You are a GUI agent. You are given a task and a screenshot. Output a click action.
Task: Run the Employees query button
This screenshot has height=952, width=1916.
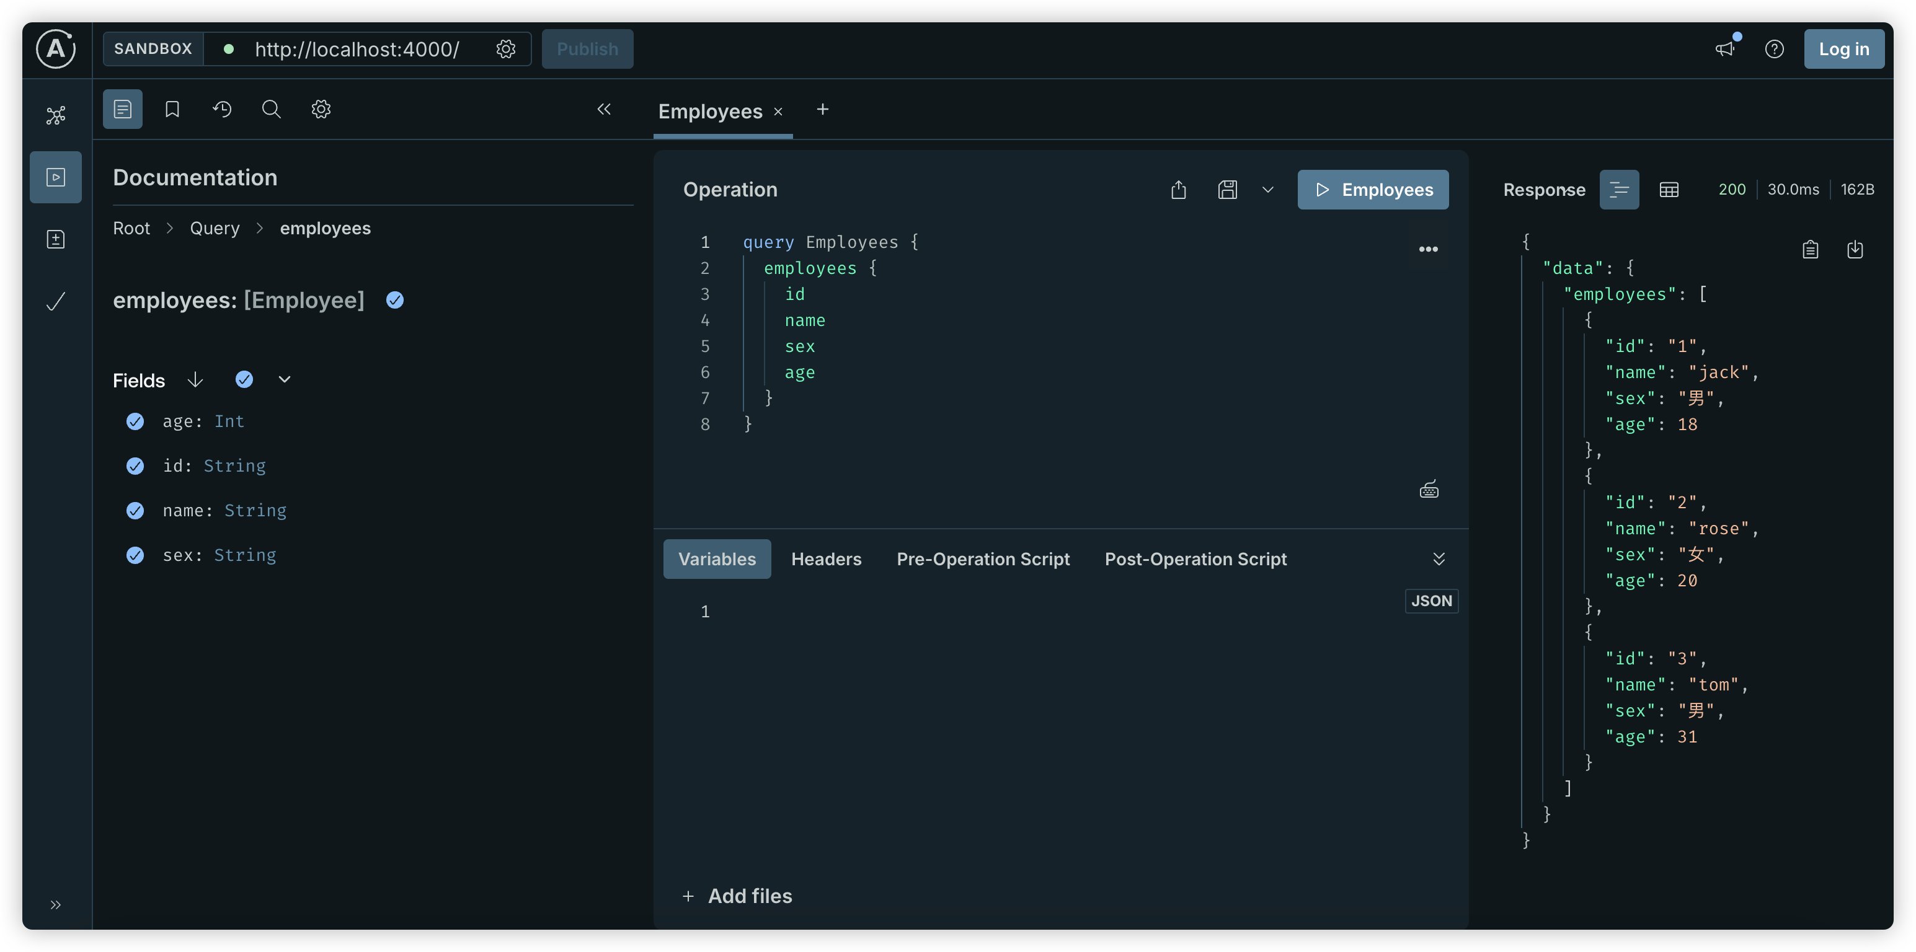pos(1372,190)
